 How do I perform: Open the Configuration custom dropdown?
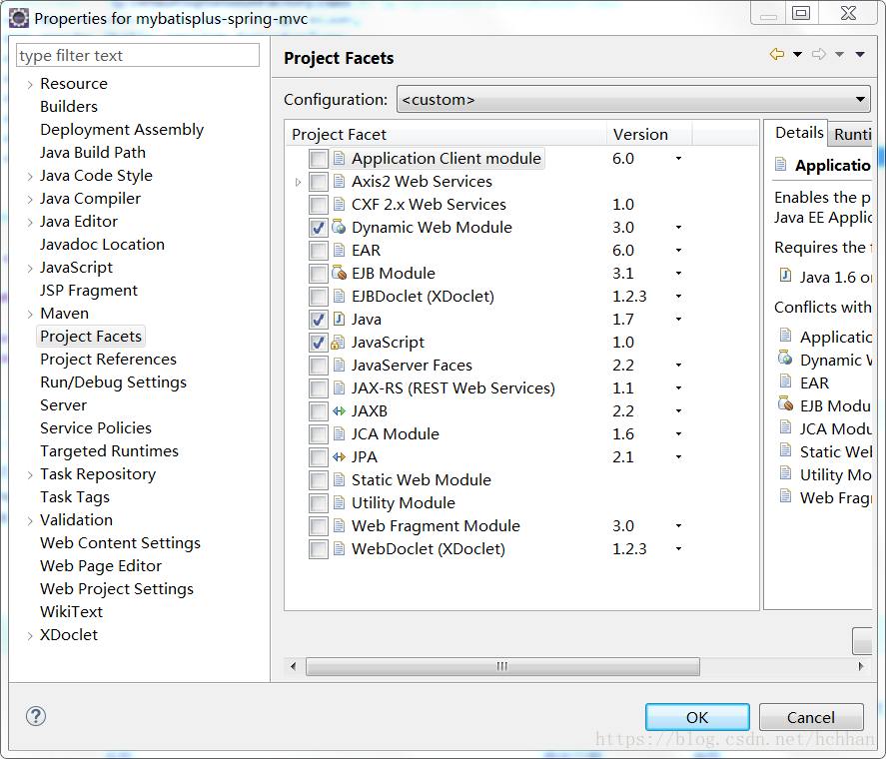pos(633,100)
